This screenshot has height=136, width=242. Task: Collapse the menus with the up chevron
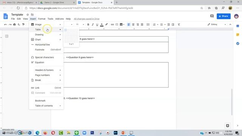(230, 25)
